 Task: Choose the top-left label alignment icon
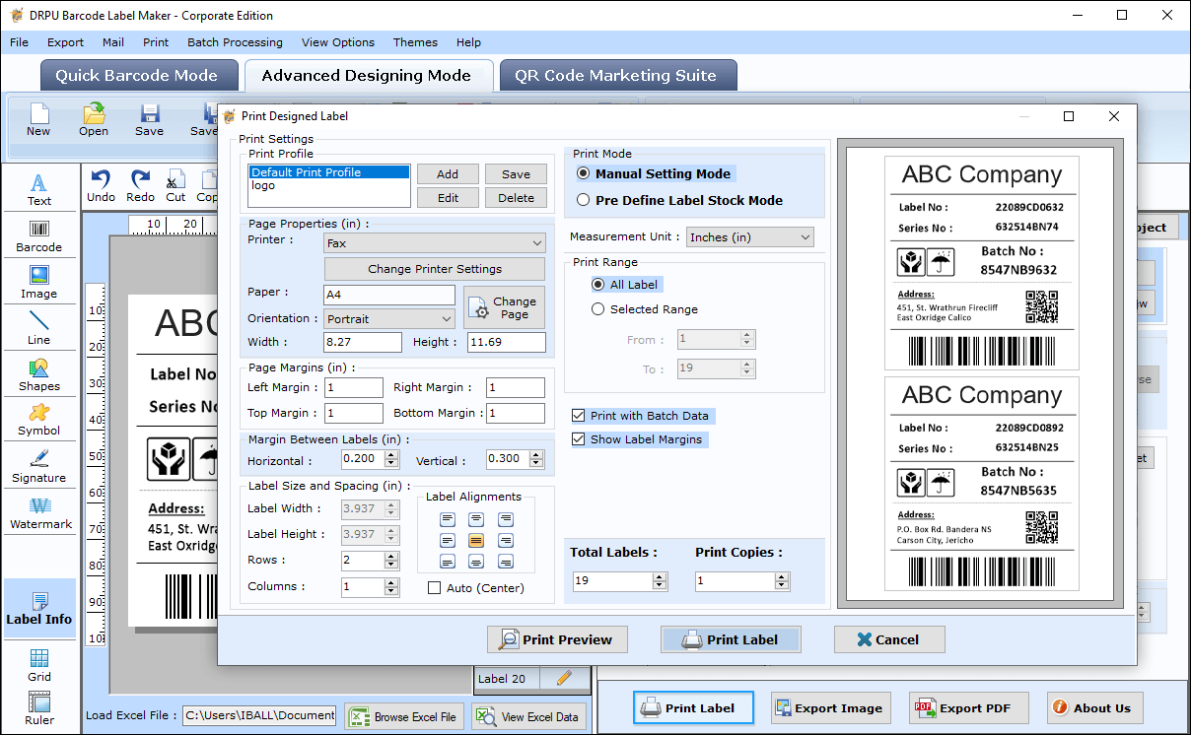tap(448, 519)
